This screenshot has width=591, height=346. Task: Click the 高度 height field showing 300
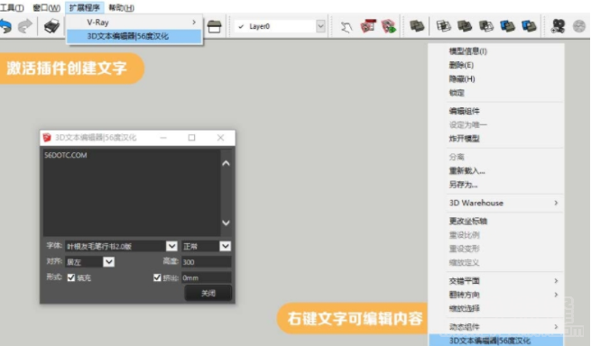point(206,261)
